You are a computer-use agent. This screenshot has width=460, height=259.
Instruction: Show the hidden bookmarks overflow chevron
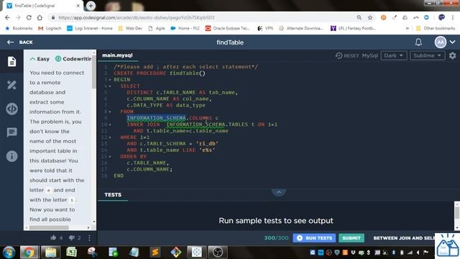[x=408, y=29]
